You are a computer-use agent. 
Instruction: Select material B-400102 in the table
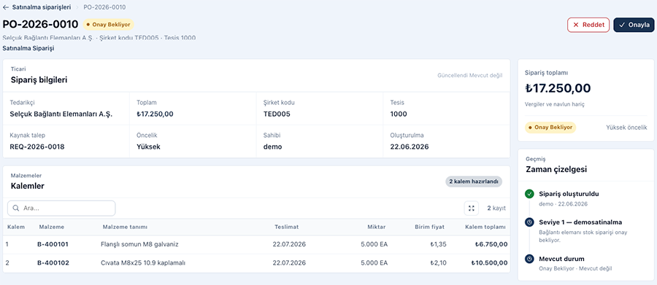pyautogui.click(x=53, y=263)
